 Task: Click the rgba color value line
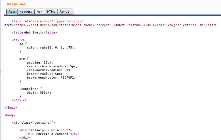(51, 47)
